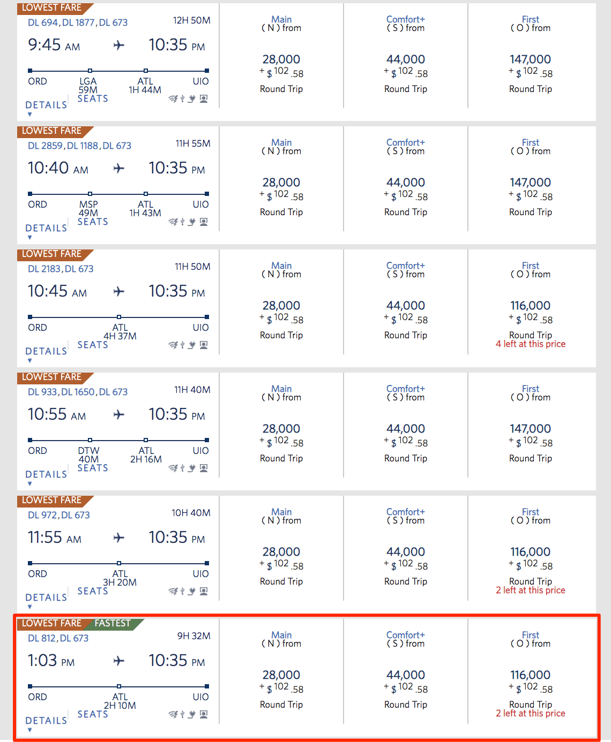
Task: Click the Wi-Fi icon on the DL 694 flight
Action: [174, 99]
